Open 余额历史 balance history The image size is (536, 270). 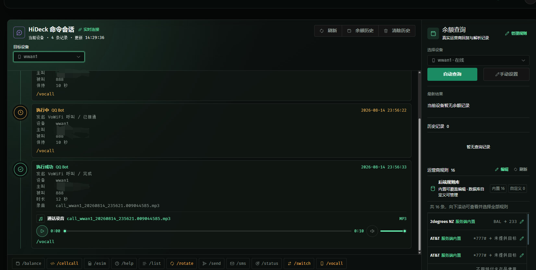click(x=360, y=31)
